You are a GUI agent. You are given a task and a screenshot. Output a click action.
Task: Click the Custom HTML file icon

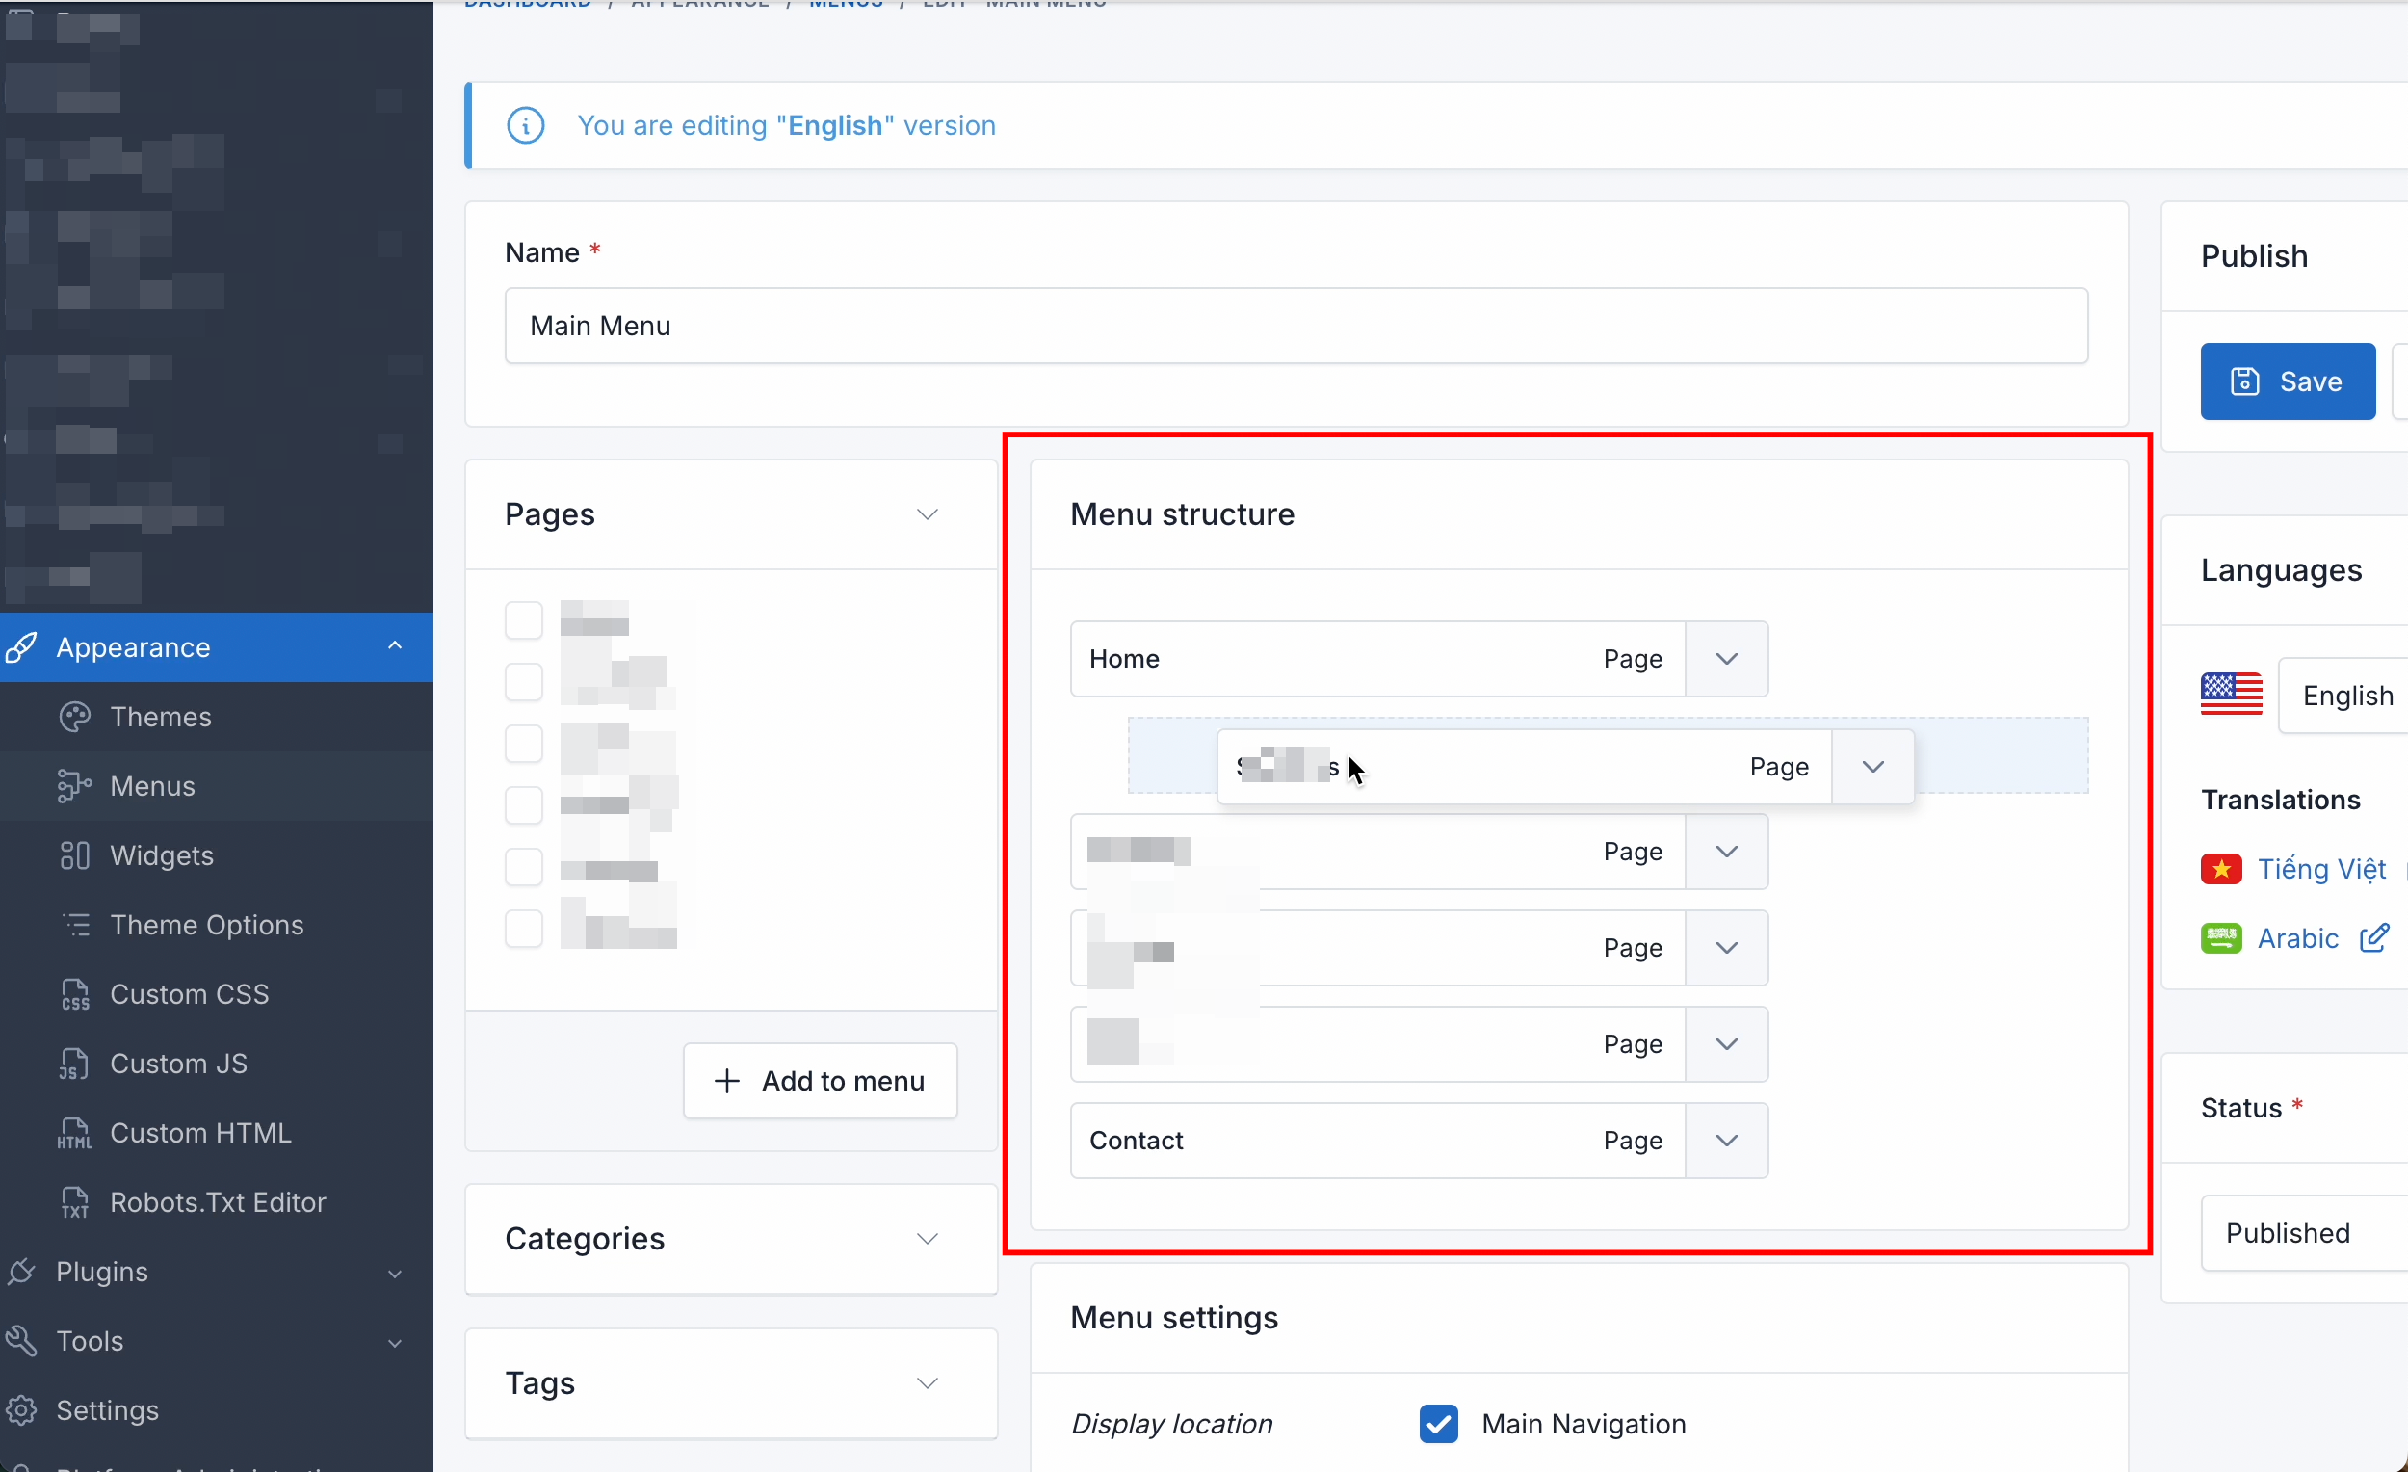75,1133
